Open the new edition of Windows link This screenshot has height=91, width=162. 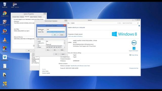[x=75, y=36]
